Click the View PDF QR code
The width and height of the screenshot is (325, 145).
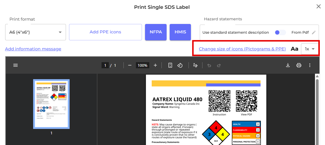247,101
